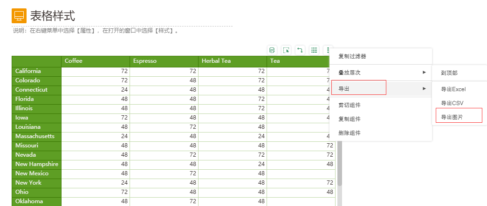Choose 导出Excel in the submenu
Screen dimensions: 487x206
click(x=453, y=89)
